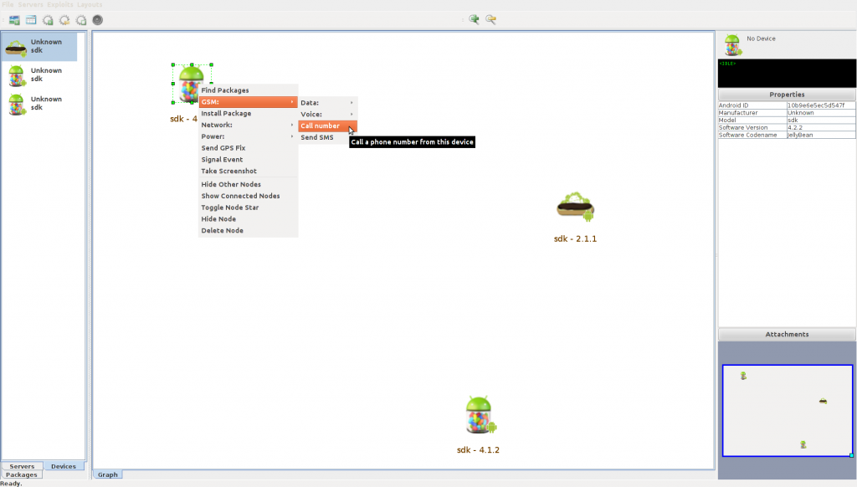
Task: Click the minimap thumbnail in Attachments panel
Action: point(787,410)
